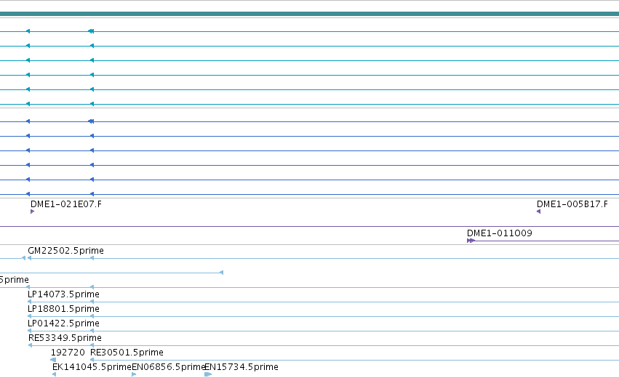Click the EK141045.5prime EST label
Viewport: 619px width, 378px height.
92,367
